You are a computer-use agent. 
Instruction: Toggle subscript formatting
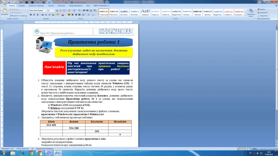coord(46,15)
